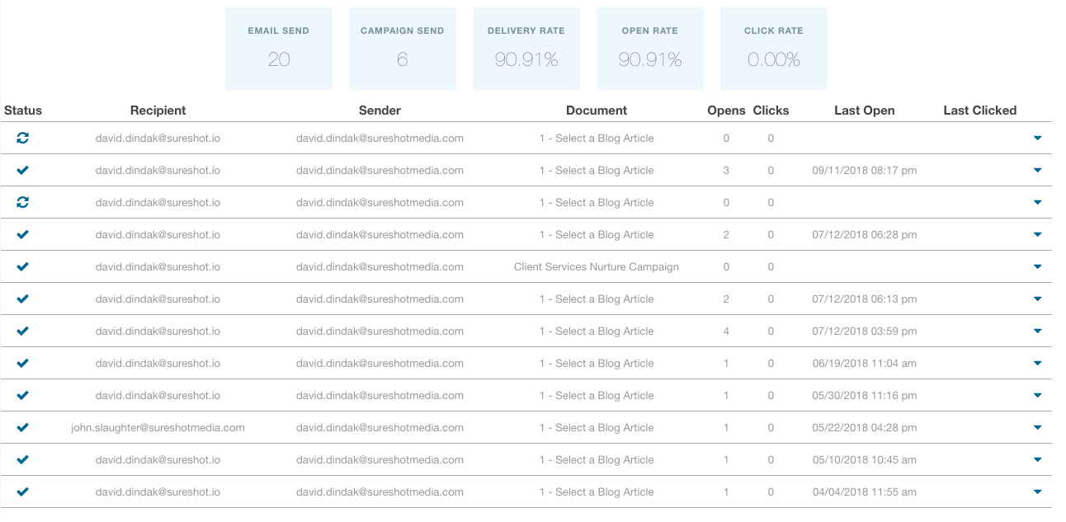
Task: Click recipient john.slaughter@sureshotmedia.com
Action: [158, 428]
